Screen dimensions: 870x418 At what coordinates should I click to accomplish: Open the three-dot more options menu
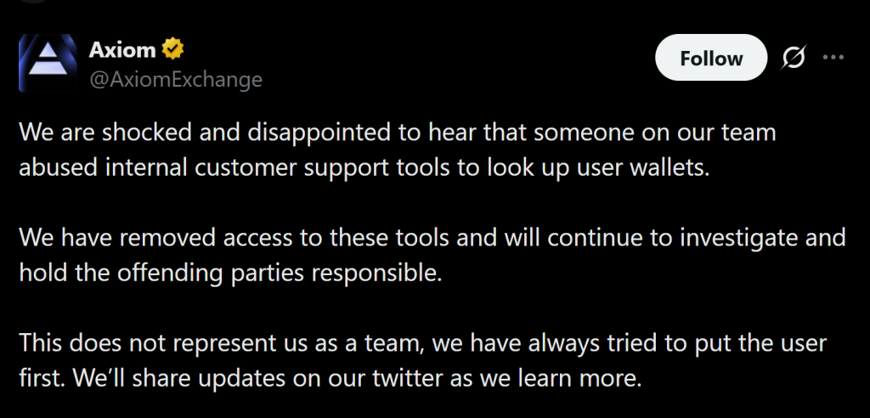coord(834,57)
